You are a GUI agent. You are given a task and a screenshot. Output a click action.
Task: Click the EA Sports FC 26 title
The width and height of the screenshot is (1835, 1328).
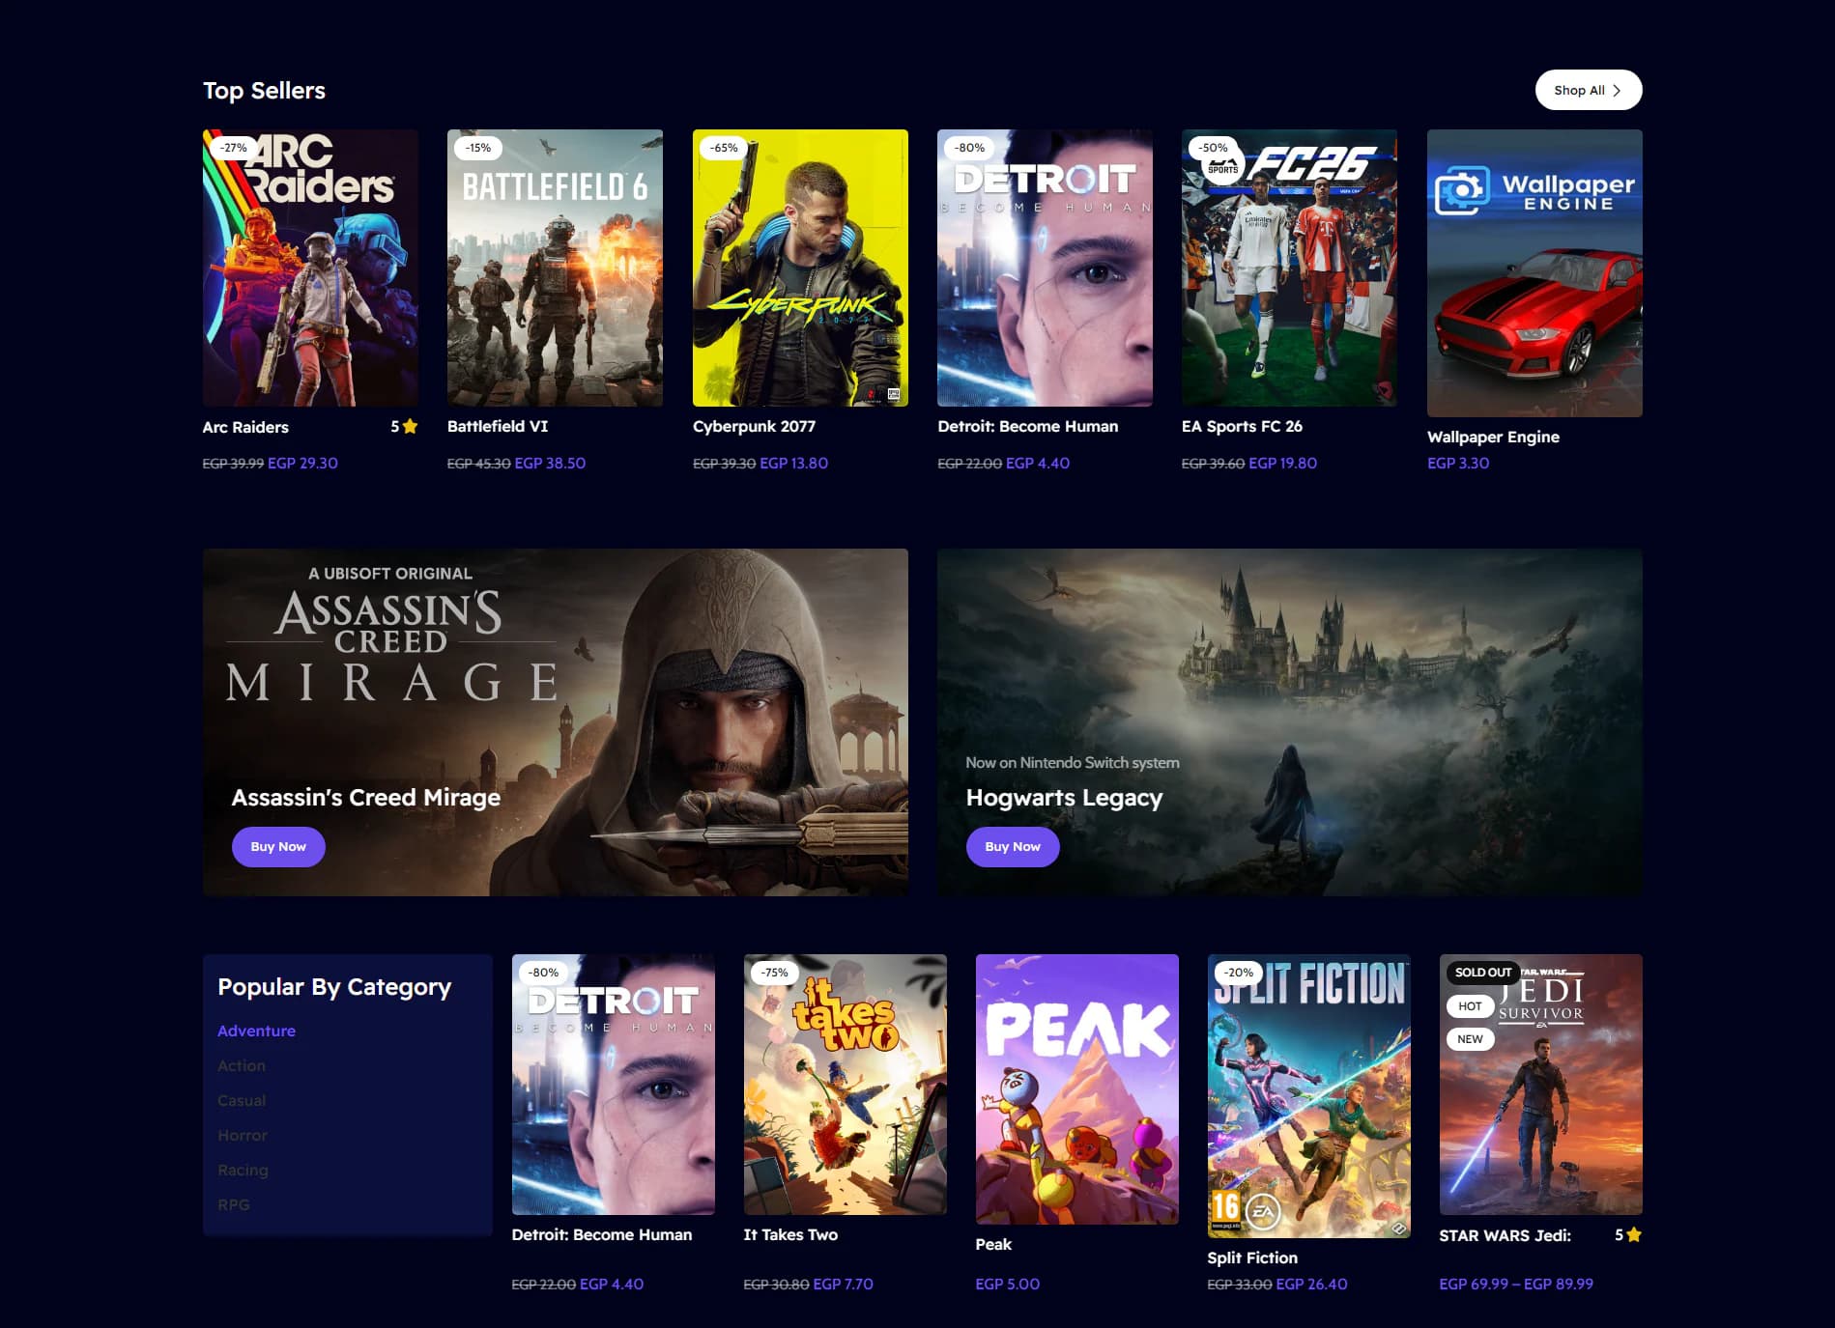(1242, 426)
